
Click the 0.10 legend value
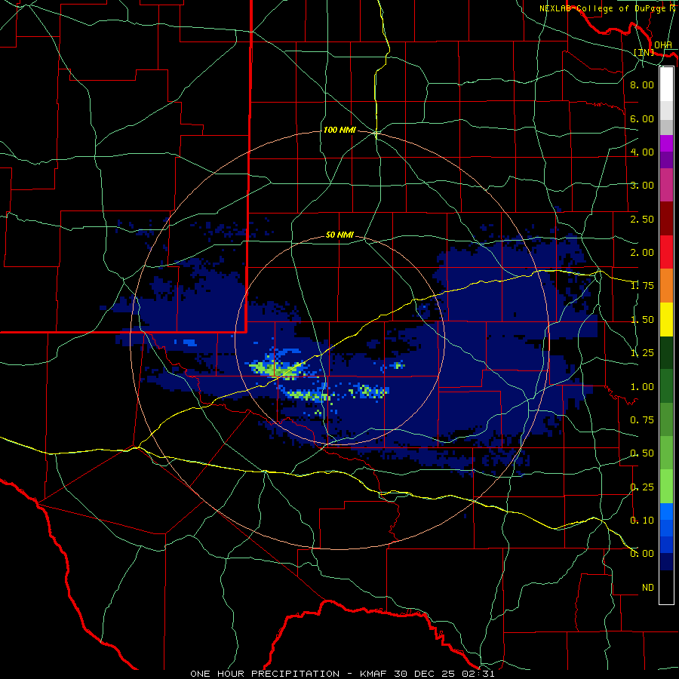642,521
